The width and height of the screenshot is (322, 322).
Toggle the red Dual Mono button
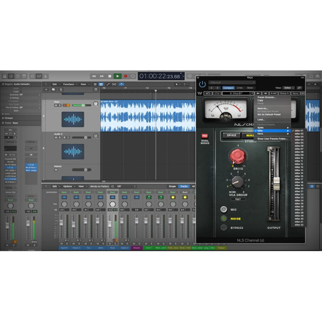point(204,136)
